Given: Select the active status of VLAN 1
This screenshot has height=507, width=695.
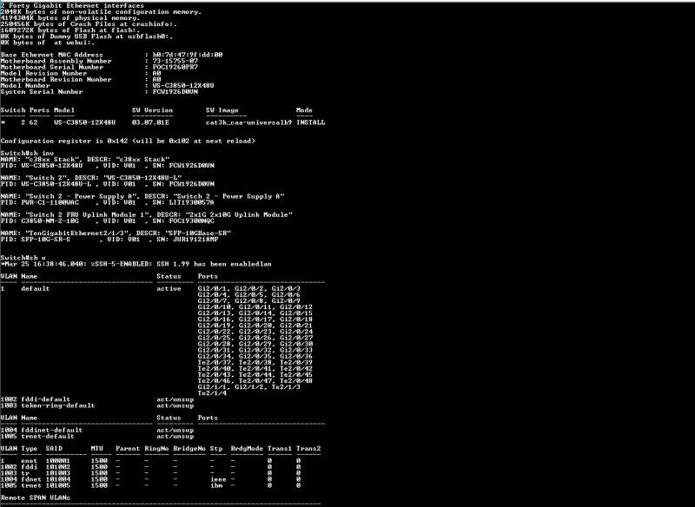Looking at the screenshot, I should pos(169,289).
